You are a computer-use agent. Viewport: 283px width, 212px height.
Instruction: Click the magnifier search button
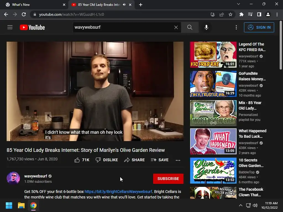click(x=190, y=27)
